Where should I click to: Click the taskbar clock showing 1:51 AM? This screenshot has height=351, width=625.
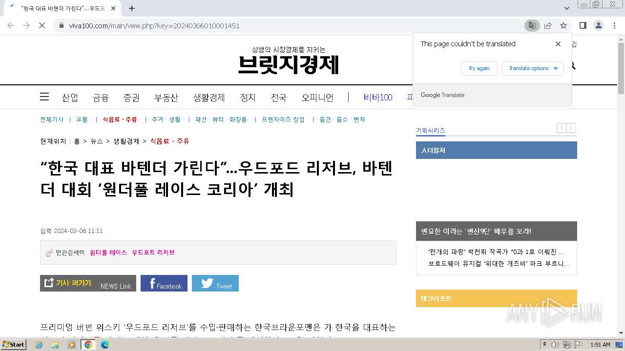(x=600, y=345)
